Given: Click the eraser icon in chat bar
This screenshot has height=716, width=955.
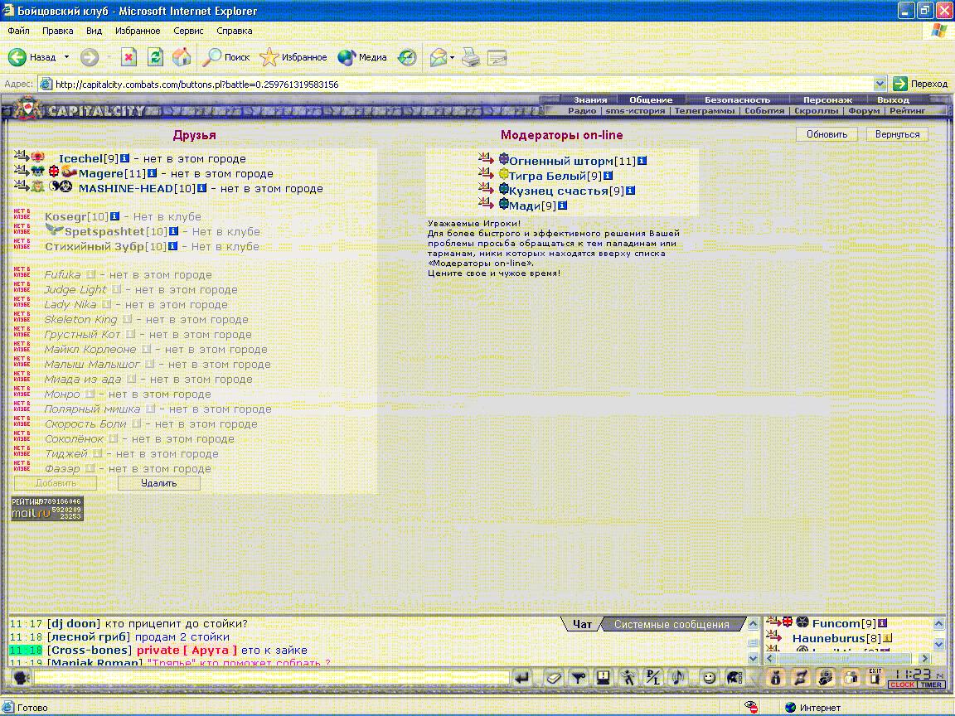Looking at the screenshot, I should coord(553,678).
